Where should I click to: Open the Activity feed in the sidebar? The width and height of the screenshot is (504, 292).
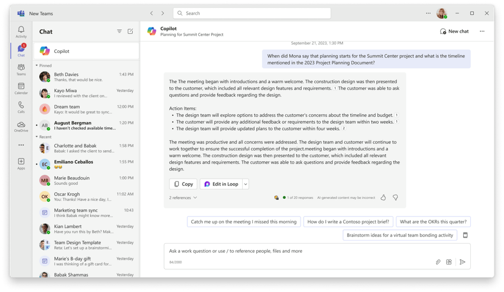tap(21, 32)
